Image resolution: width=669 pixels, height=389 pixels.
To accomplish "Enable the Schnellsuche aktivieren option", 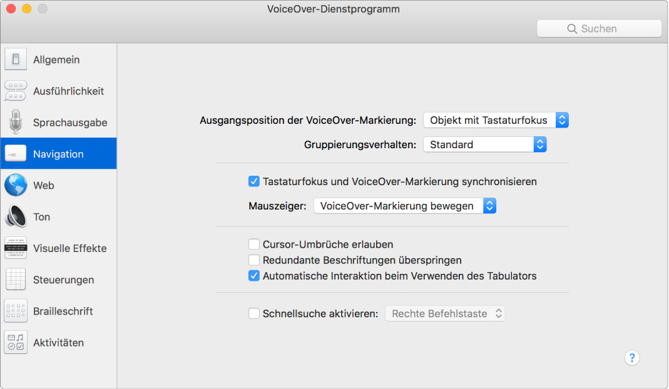I will point(253,313).
